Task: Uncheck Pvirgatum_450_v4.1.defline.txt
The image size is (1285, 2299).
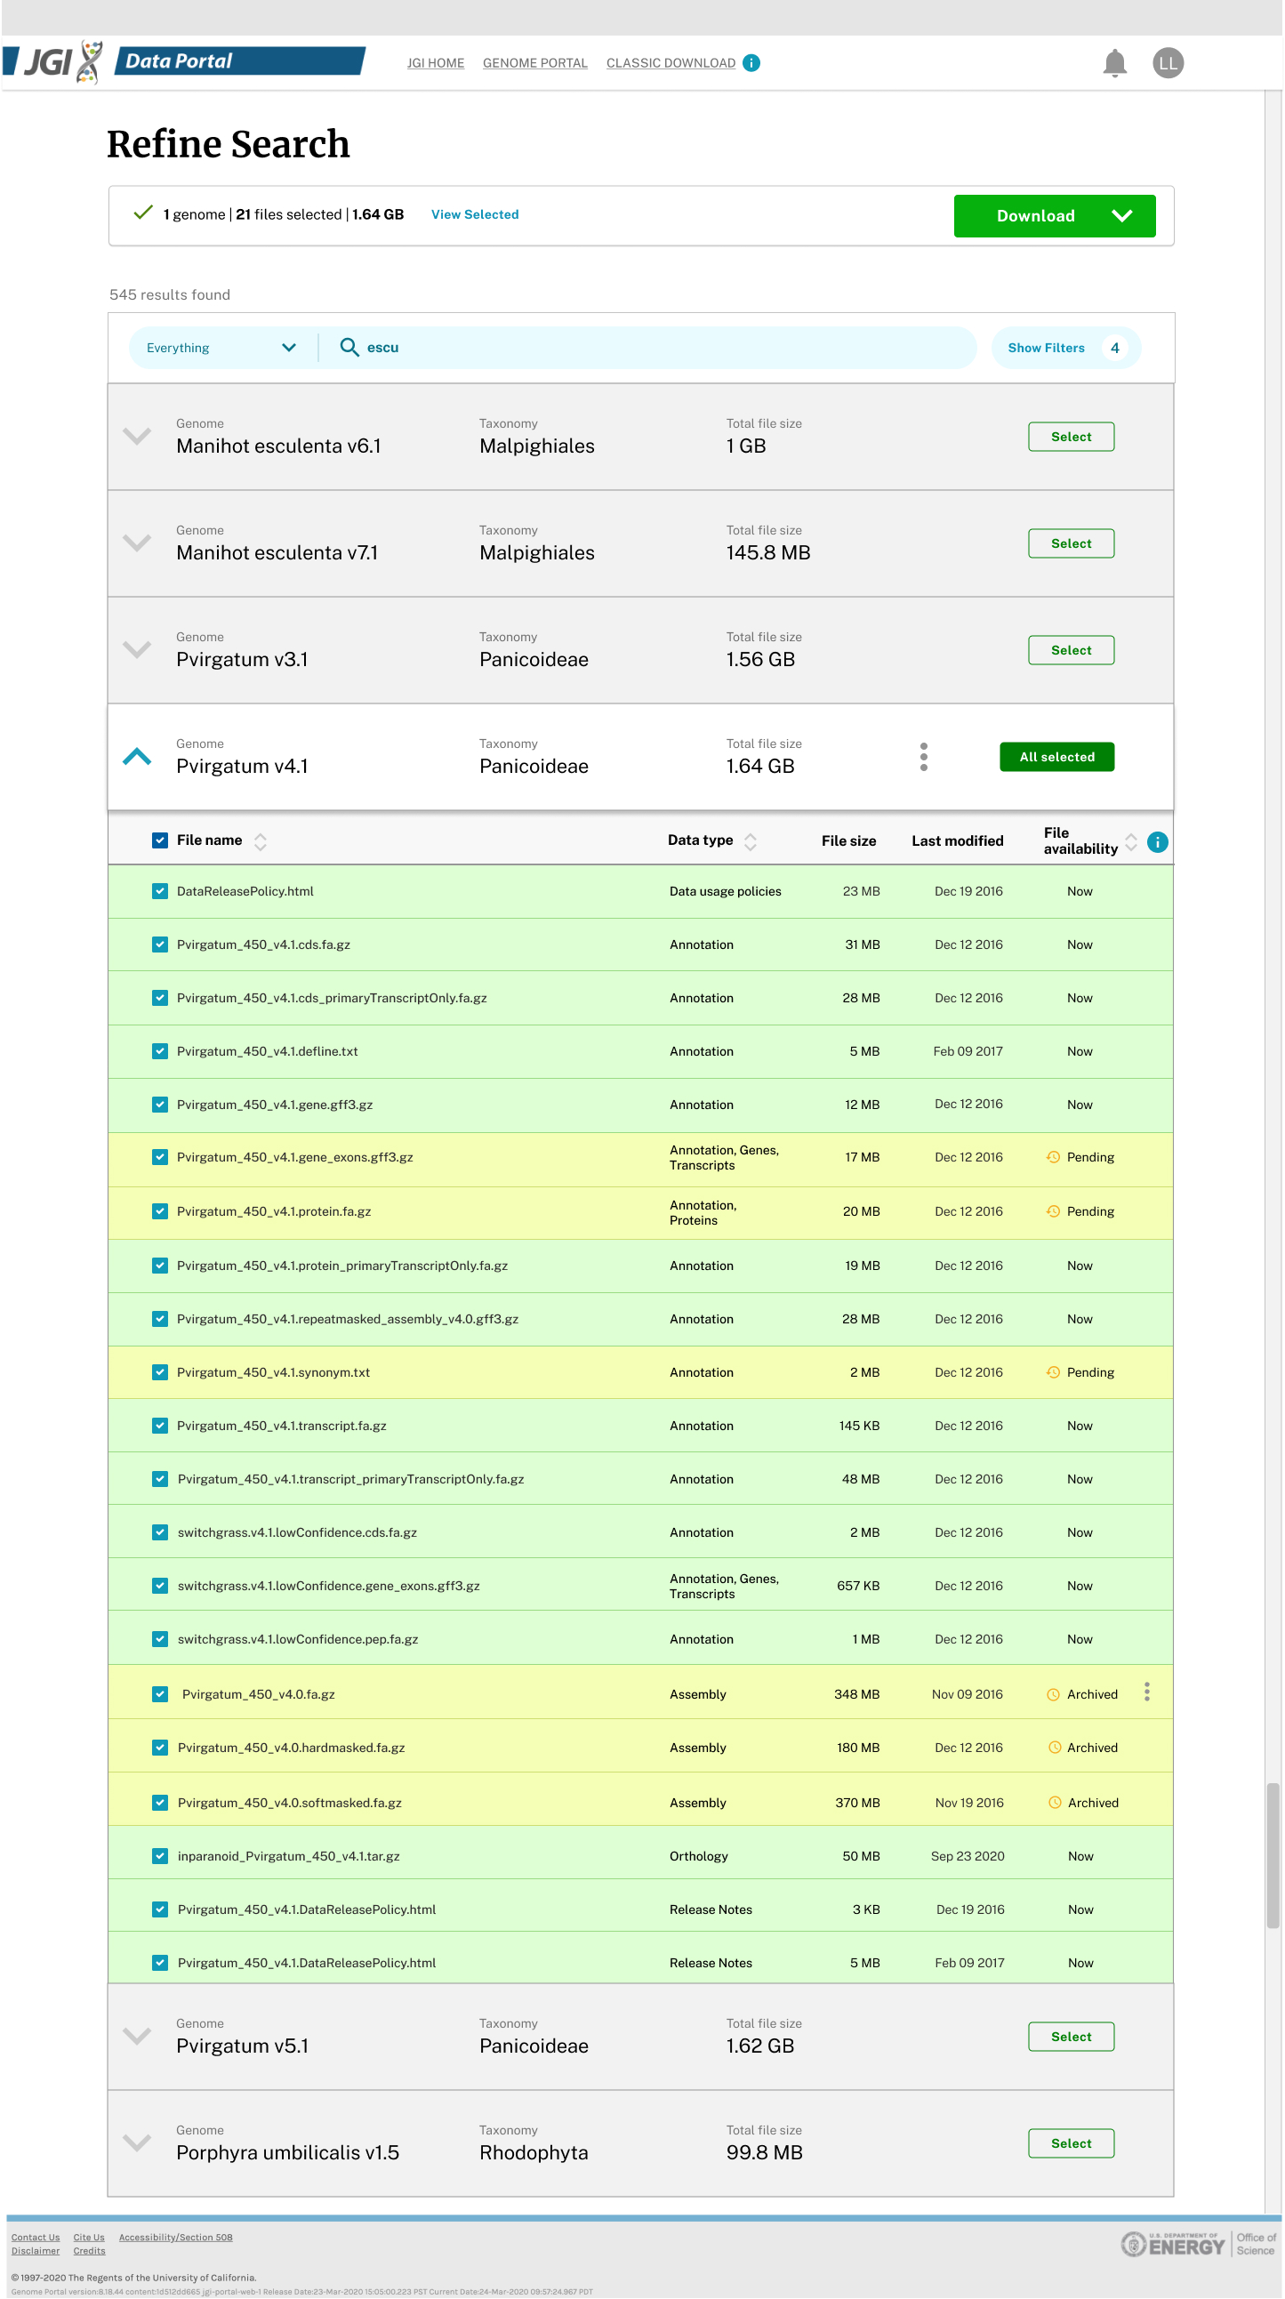Action: click(160, 1051)
